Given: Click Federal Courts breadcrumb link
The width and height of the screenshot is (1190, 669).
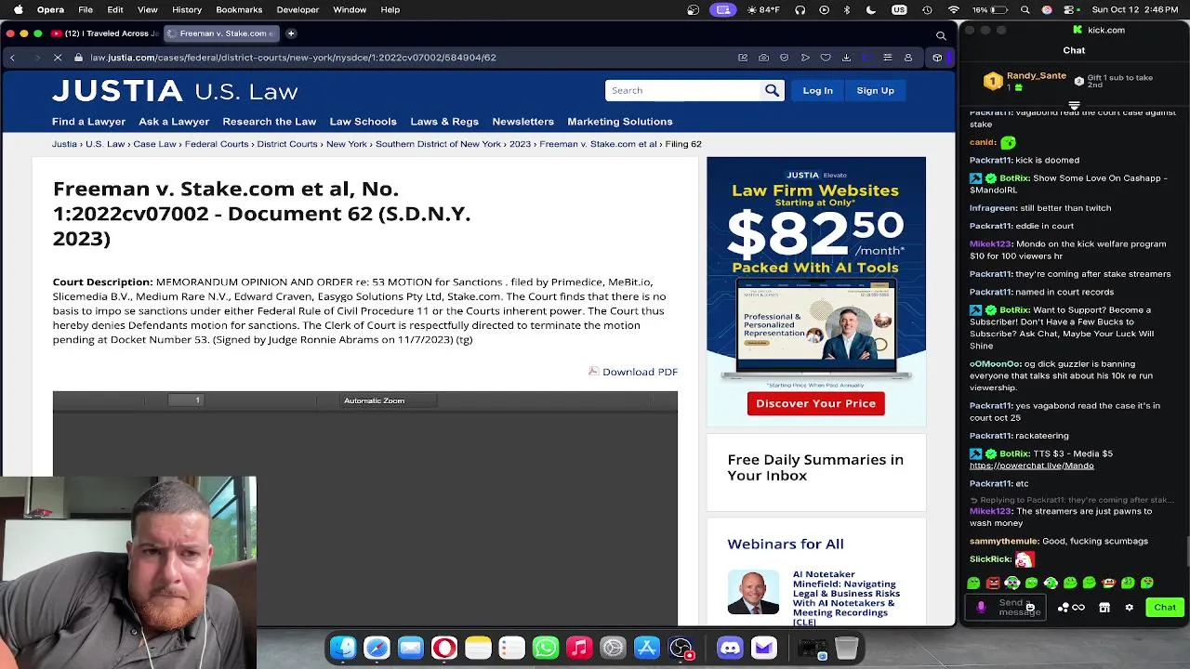Looking at the screenshot, I should pyautogui.click(x=217, y=144).
